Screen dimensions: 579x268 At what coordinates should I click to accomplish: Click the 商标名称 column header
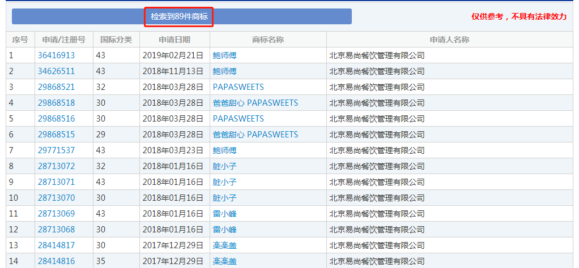pyautogui.click(x=268, y=40)
